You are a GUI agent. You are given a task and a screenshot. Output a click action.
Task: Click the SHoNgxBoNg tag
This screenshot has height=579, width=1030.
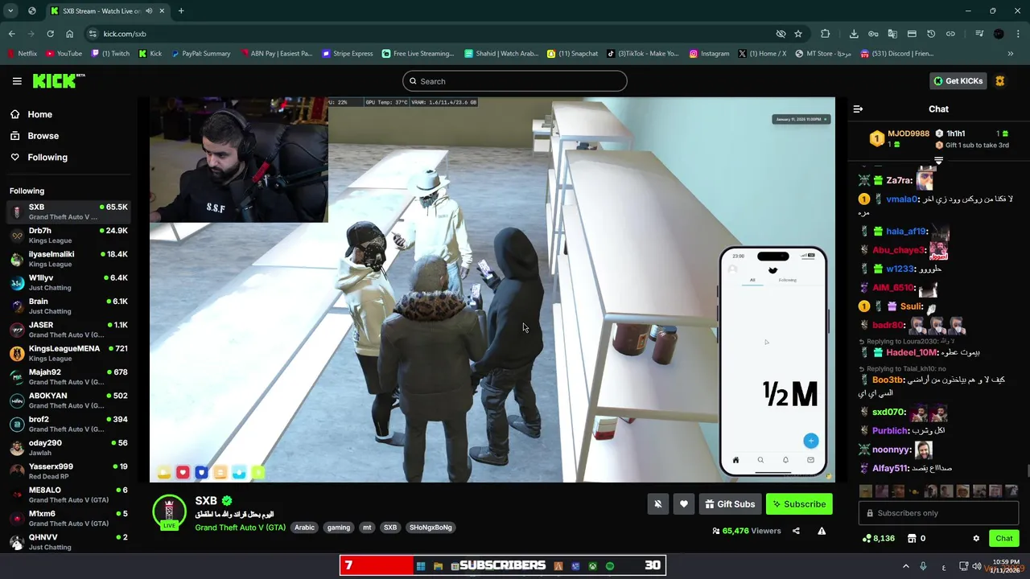[x=431, y=528]
